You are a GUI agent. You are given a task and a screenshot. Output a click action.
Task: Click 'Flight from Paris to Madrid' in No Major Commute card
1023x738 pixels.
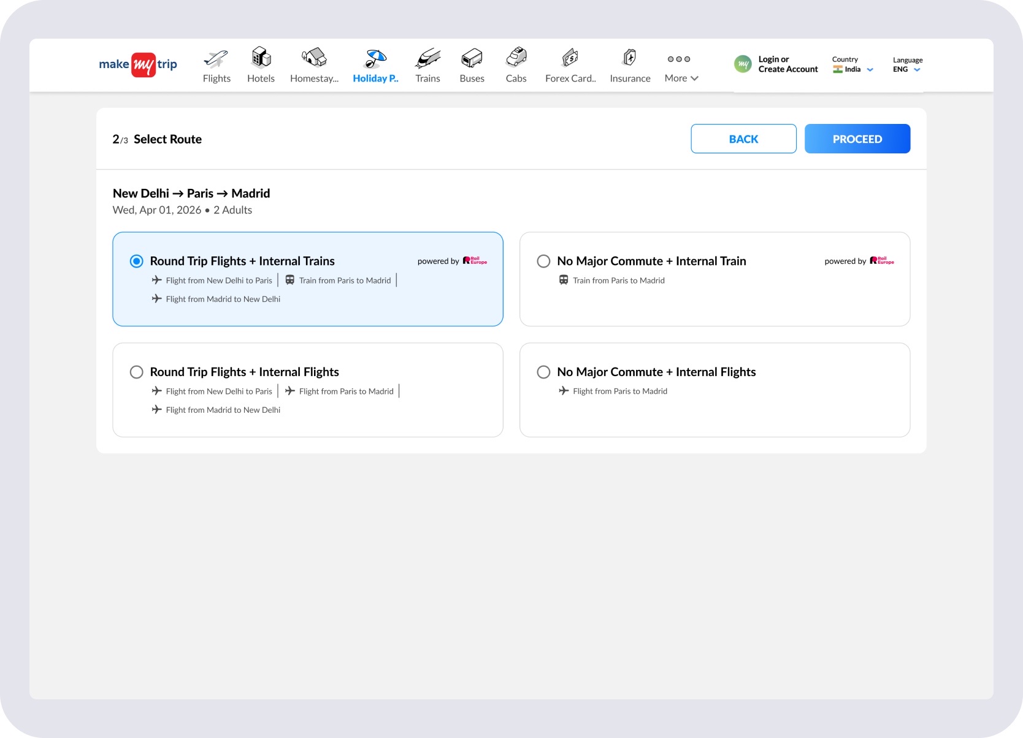coord(620,391)
